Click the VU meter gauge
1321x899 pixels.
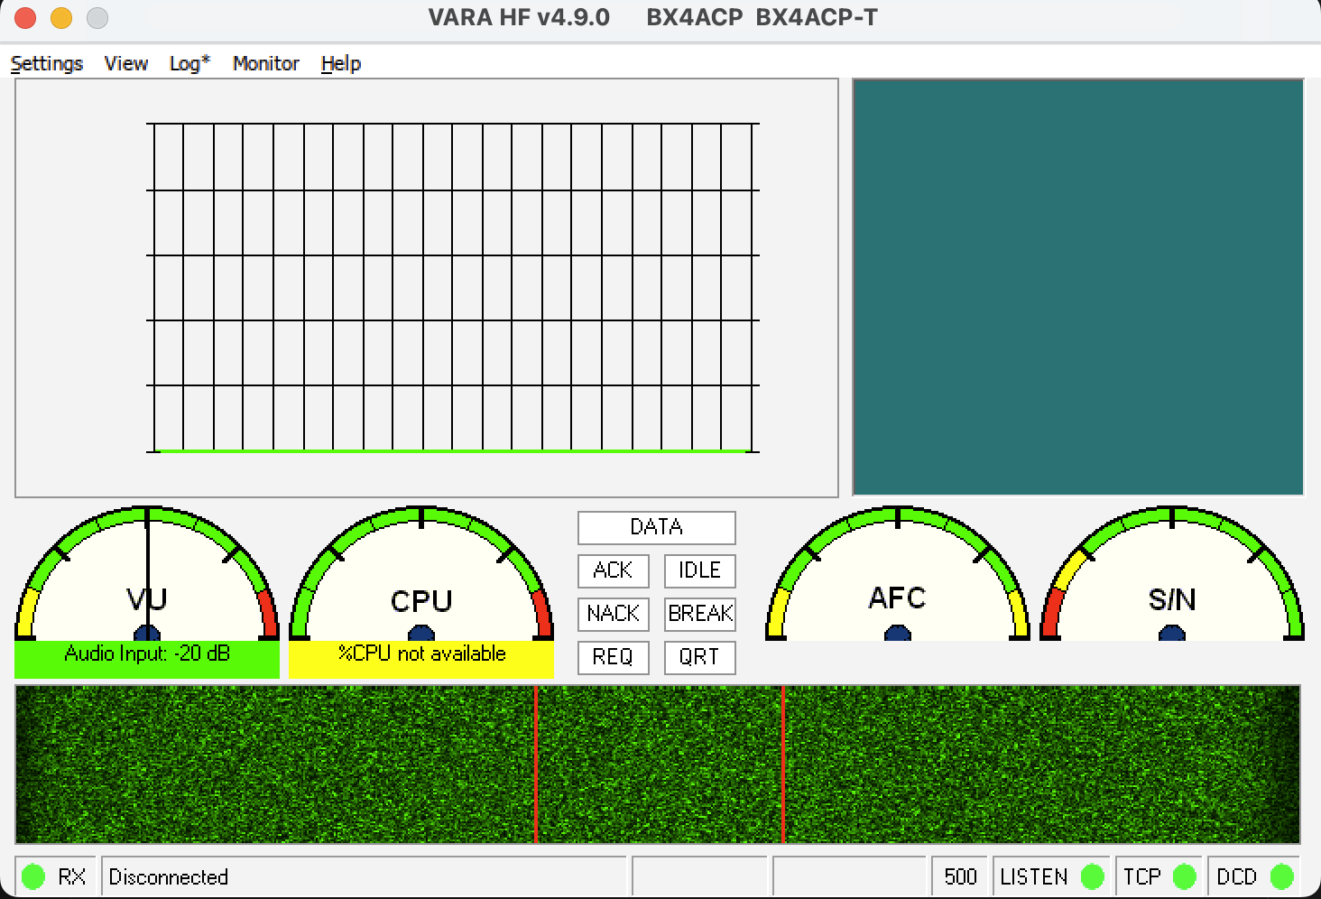(147, 578)
